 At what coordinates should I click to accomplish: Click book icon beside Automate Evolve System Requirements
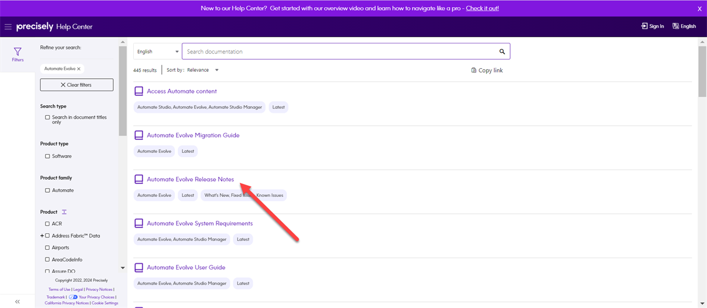point(139,223)
